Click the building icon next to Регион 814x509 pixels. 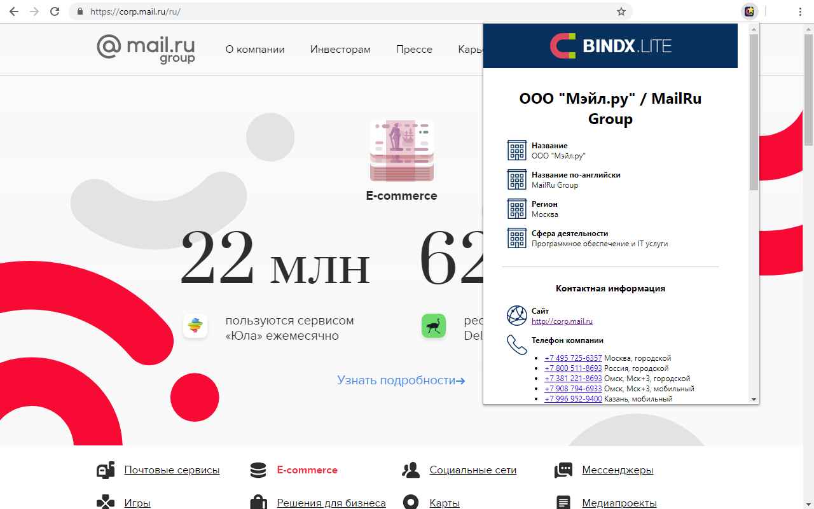pos(517,209)
